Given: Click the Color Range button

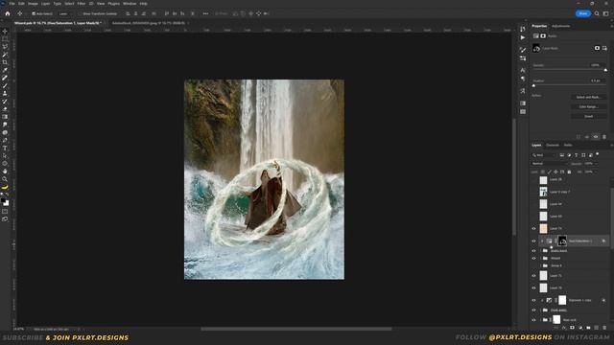Looking at the screenshot, I should tap(588, 106).
